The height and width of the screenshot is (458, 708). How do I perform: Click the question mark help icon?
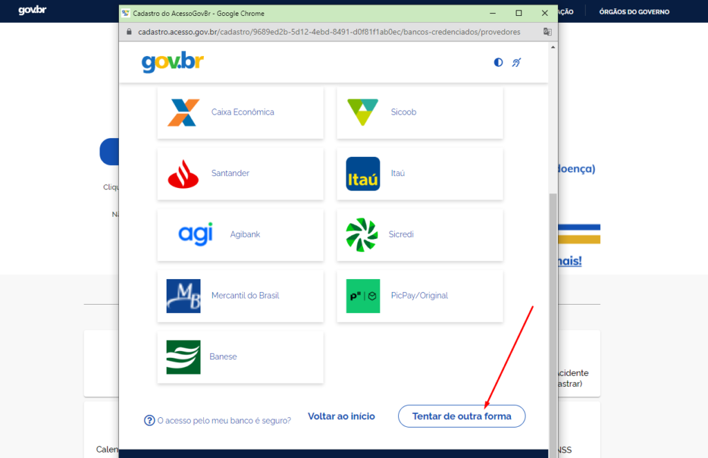point(149,421)
